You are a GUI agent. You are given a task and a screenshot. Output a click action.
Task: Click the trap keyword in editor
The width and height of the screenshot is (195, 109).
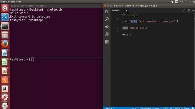pyautogui.click(x=125, y=21)
